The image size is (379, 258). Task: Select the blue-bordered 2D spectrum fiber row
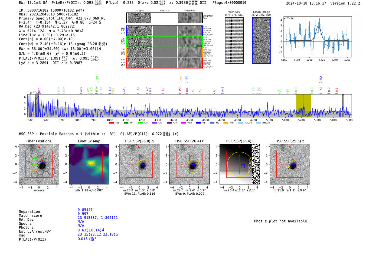pyautogui.click(x=164, y=31)
